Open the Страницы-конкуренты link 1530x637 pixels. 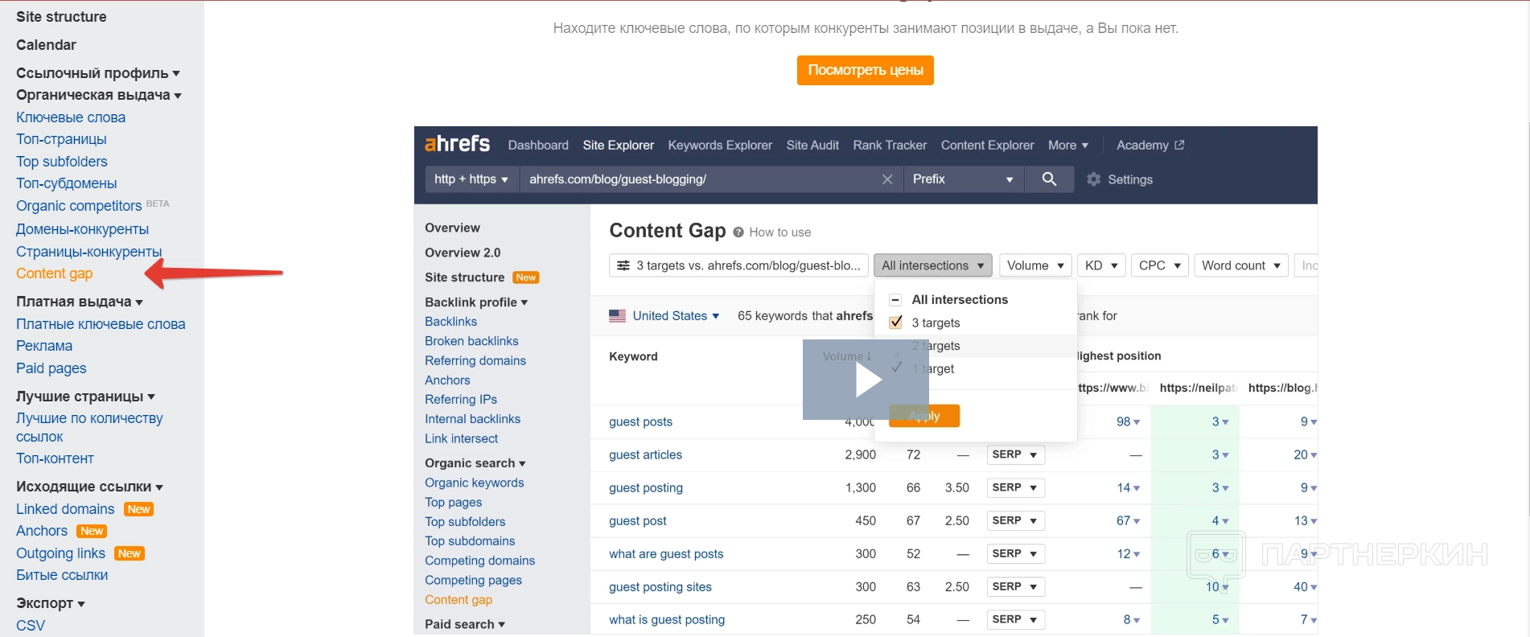coord(88,252)
